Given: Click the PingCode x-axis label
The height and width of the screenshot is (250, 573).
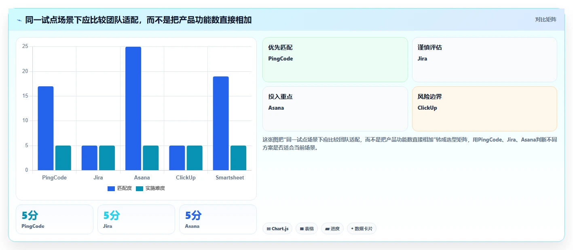Looking at the screenshot, I should coord(54,177).
